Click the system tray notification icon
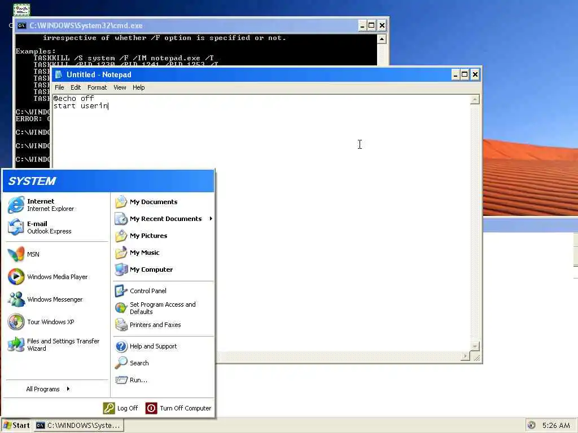Image resolution: width=578 pixels, height=433 pixels. [x=531, y=425]
